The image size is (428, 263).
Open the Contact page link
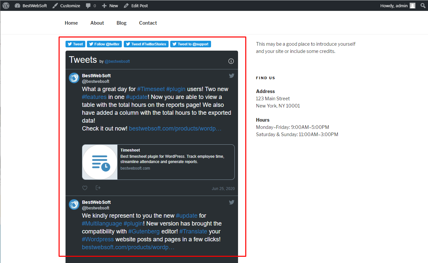click(x=148, y=23)
